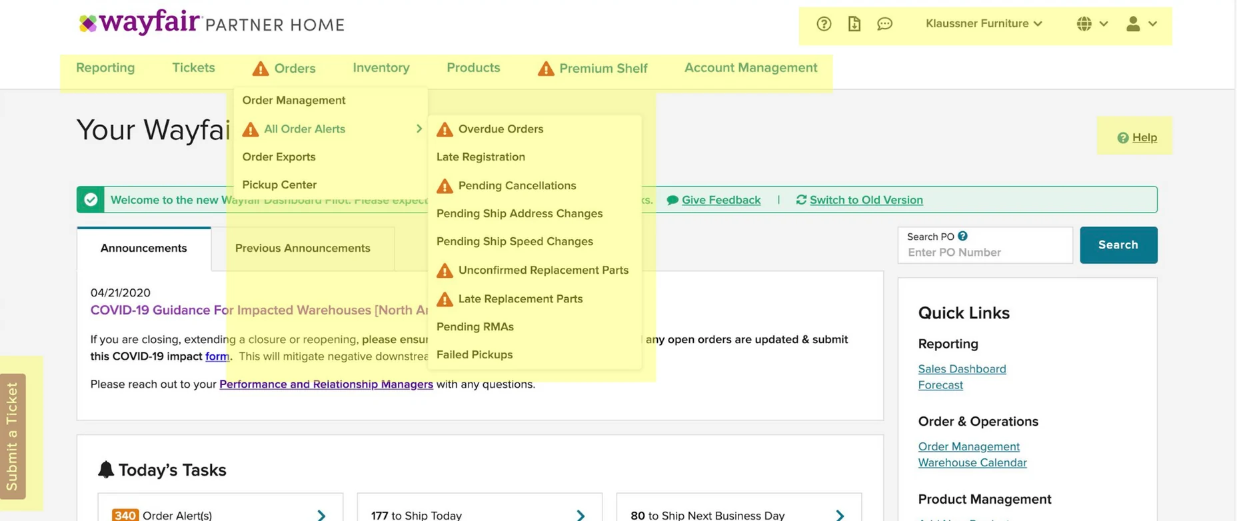Click warning icon beside Late Replacement Parts
This screenshot has height=521, width=1237.
[445, 299]
